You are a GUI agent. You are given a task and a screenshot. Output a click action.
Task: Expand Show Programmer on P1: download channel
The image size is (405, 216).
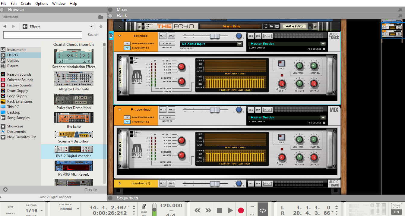coord(127,117)
